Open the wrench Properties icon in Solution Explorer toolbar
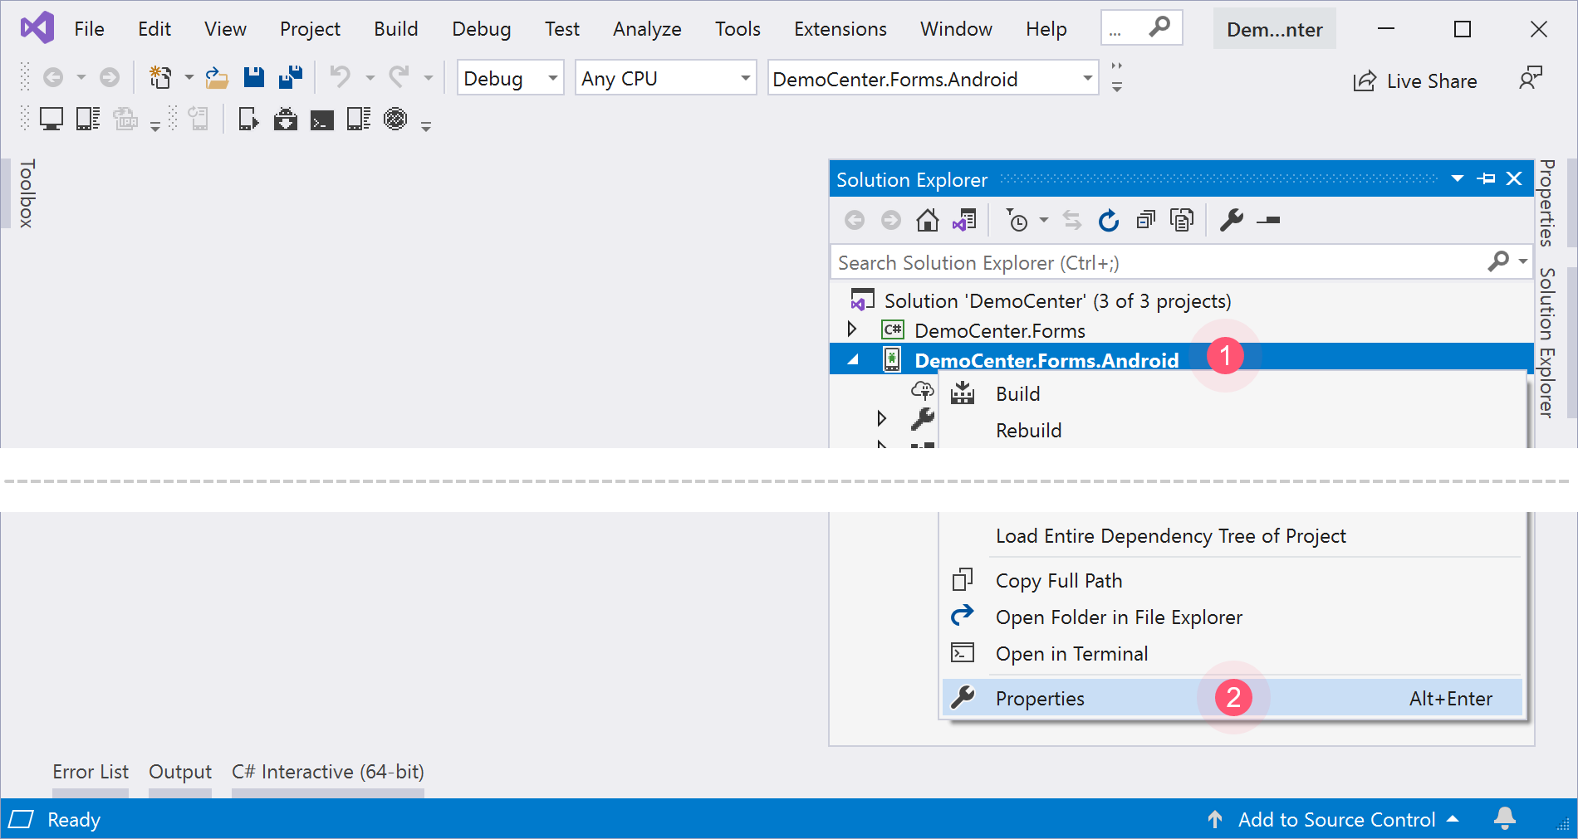Image resolution: width=1578 pixels, height=839 pixels. point(1231,221)
